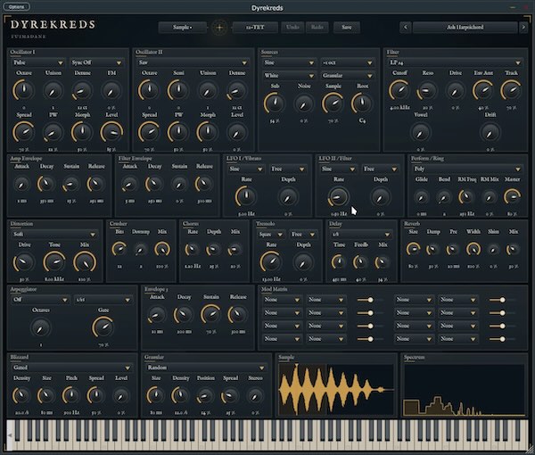This screenshot has width=535, height=455.
Task: Open the Ash Harpsichord preset name list
Action: [465, 27]
